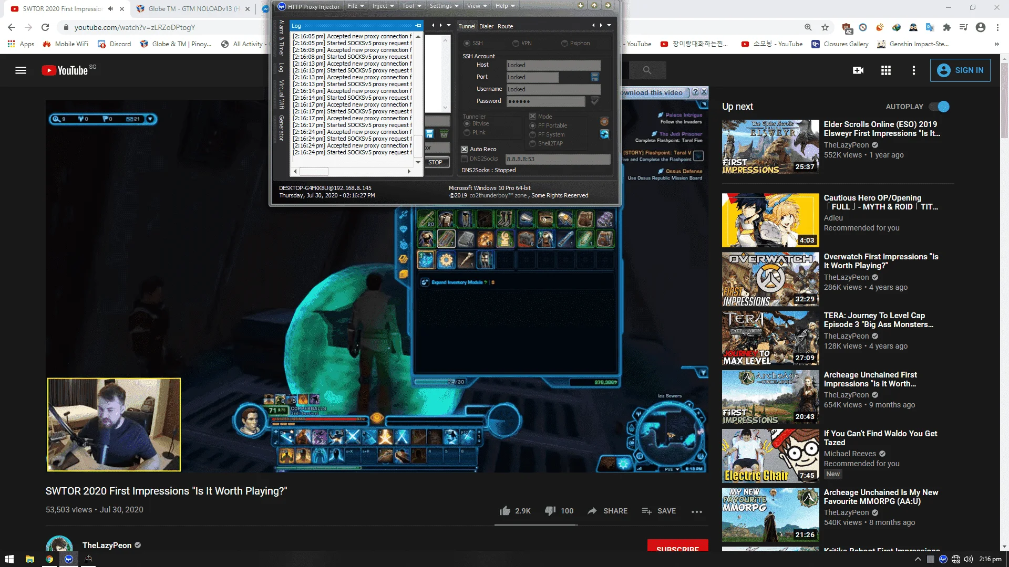Select the SSH radio option
Screen dimensions: 1009x567
pyautogui.click(x=473, y=43)
